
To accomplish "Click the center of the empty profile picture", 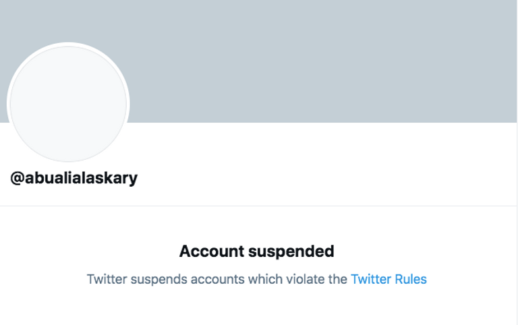I will (x=68, y=104).
